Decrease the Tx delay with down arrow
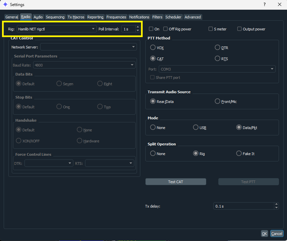287x241 pixels. pos(276,208)
